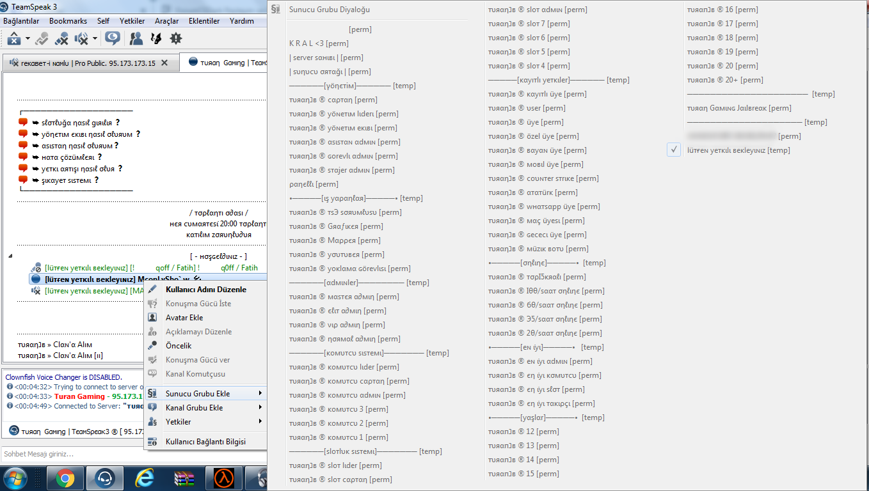Open Google Chrome from the taskbar
869x491 pixels.
(x=65, y=478)
